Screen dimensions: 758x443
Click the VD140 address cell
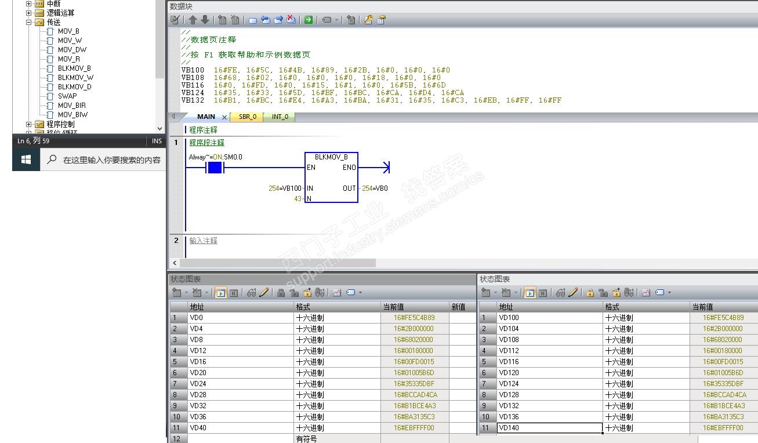(x=550, y=428)
